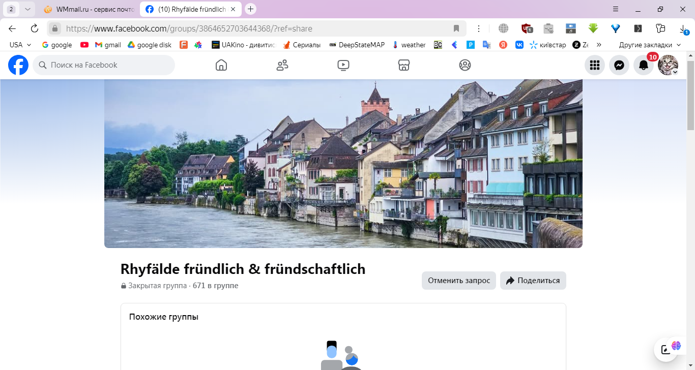Close the Rhyfälde fründlich Facebook tab
695x370 pixels.
(233, 9)
